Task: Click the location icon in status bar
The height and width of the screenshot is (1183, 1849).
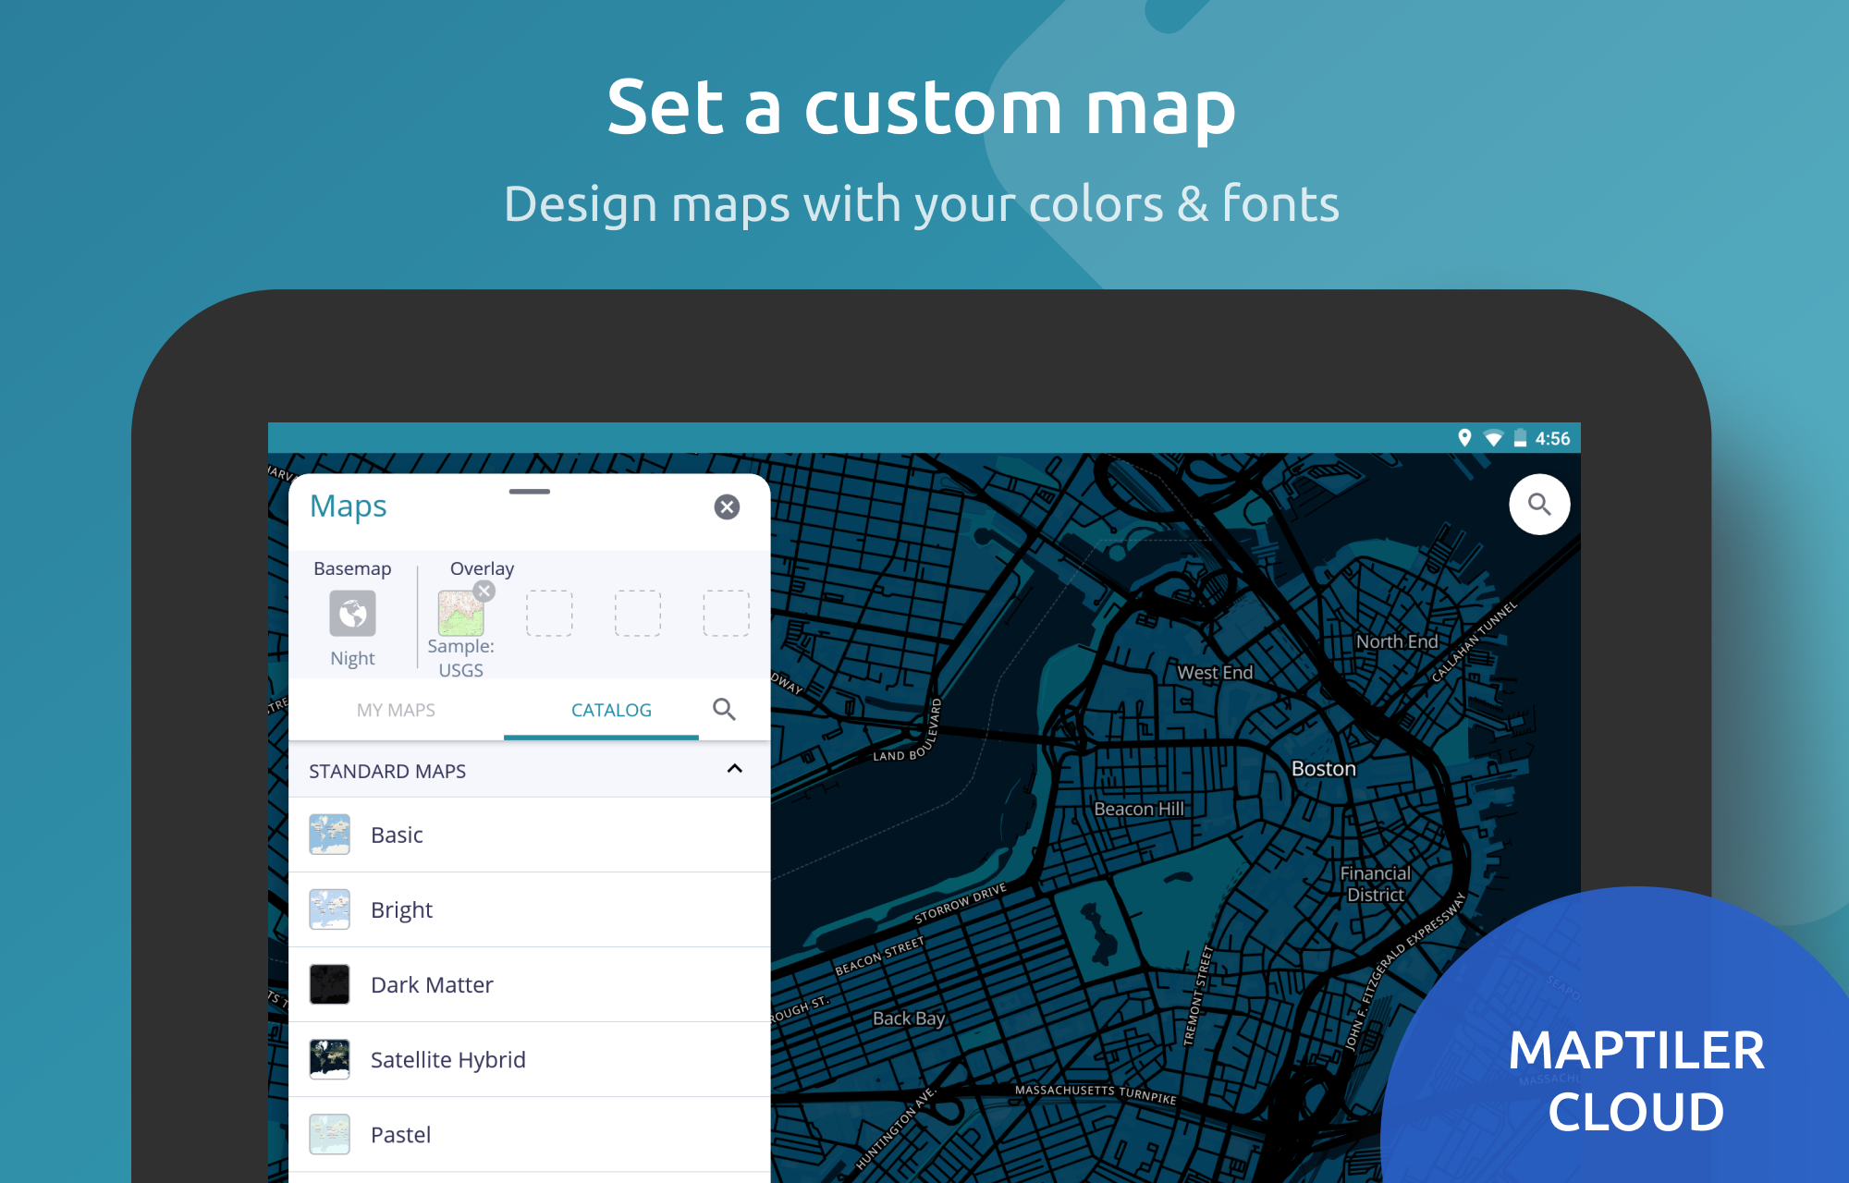Action: pyautogui.click(x=1464, y=438)
